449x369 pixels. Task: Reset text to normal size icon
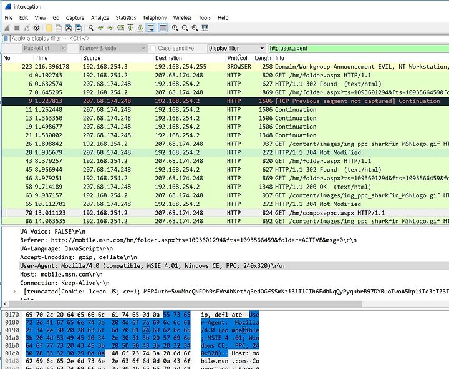coord(195,28)
